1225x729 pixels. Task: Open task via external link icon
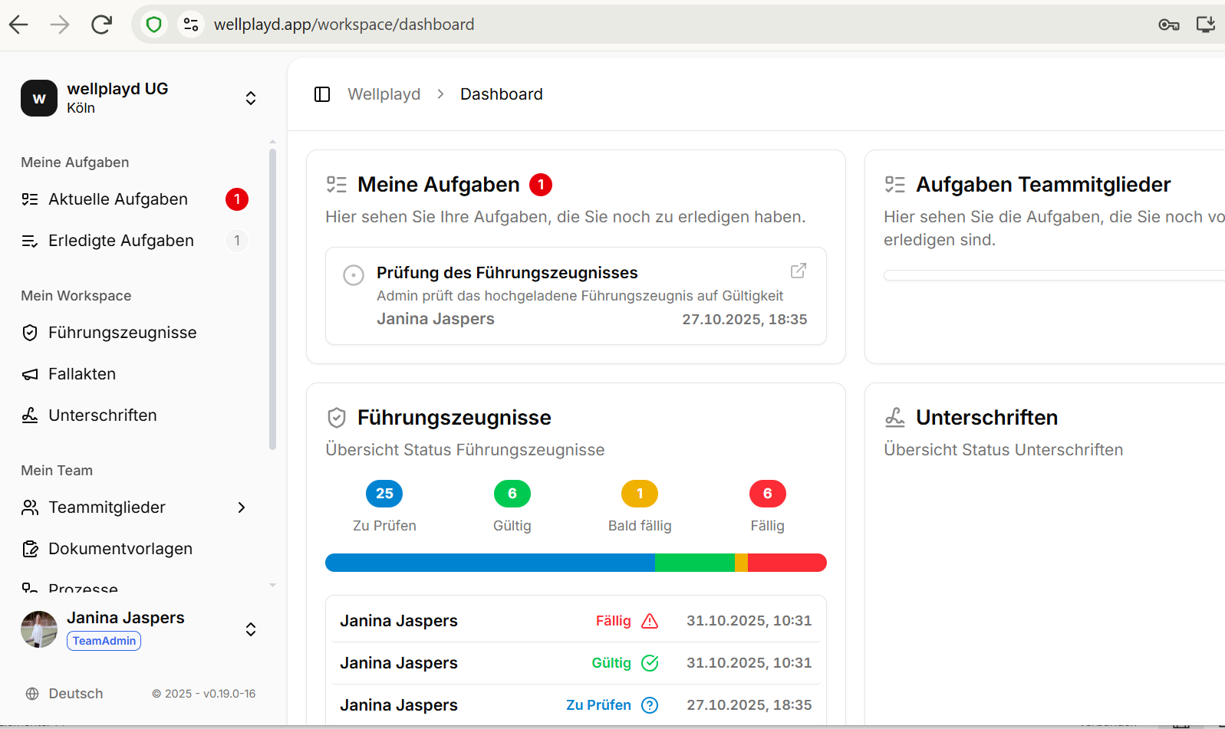[799, 271]
